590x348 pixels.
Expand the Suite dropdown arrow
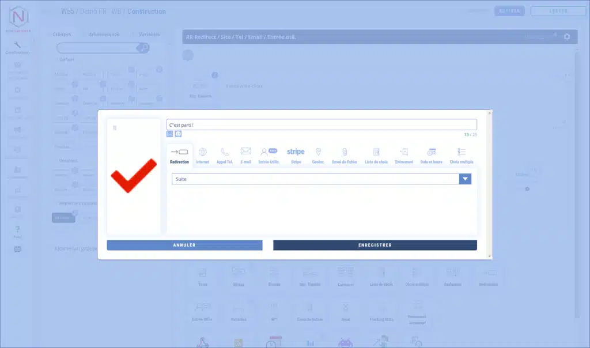click(x=465, y=179)
